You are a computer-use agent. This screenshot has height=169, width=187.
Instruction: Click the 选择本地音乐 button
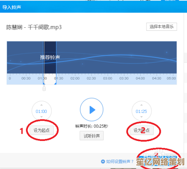(x=162, y=27)
